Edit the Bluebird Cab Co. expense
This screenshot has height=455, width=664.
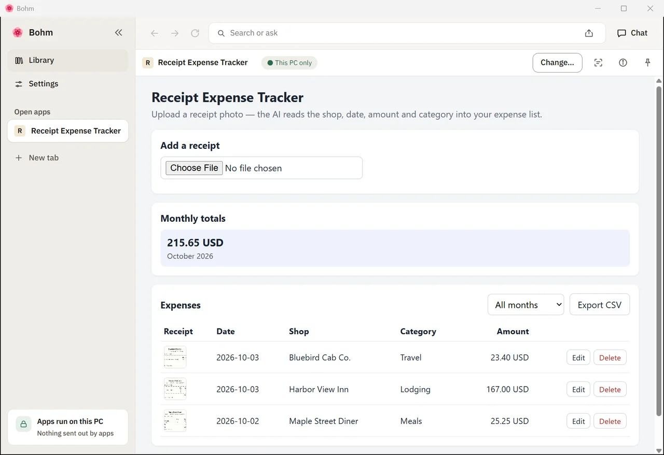(578, 358)
